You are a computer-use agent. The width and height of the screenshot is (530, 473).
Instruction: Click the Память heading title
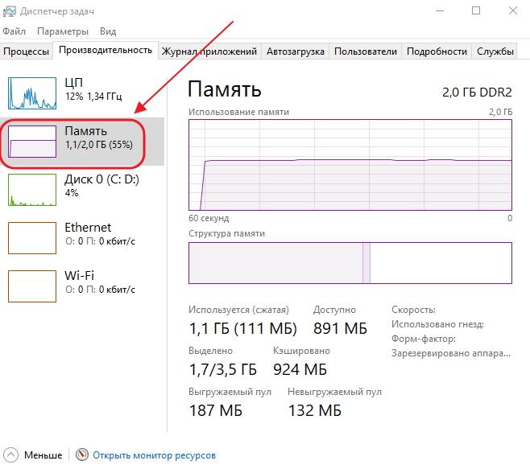coord(225,89)
